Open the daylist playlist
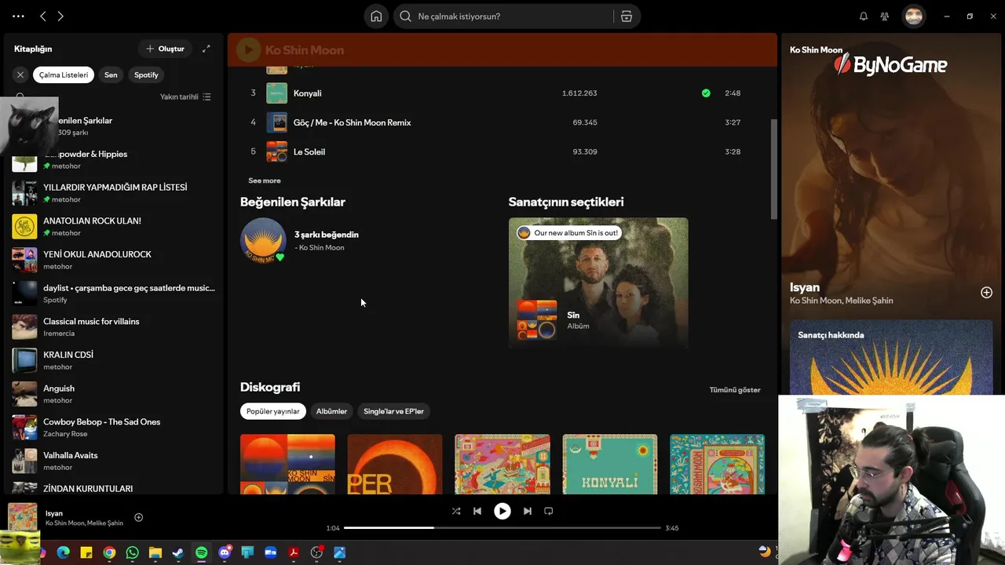Screen dimensions: 1005x565 pos(114,293)
